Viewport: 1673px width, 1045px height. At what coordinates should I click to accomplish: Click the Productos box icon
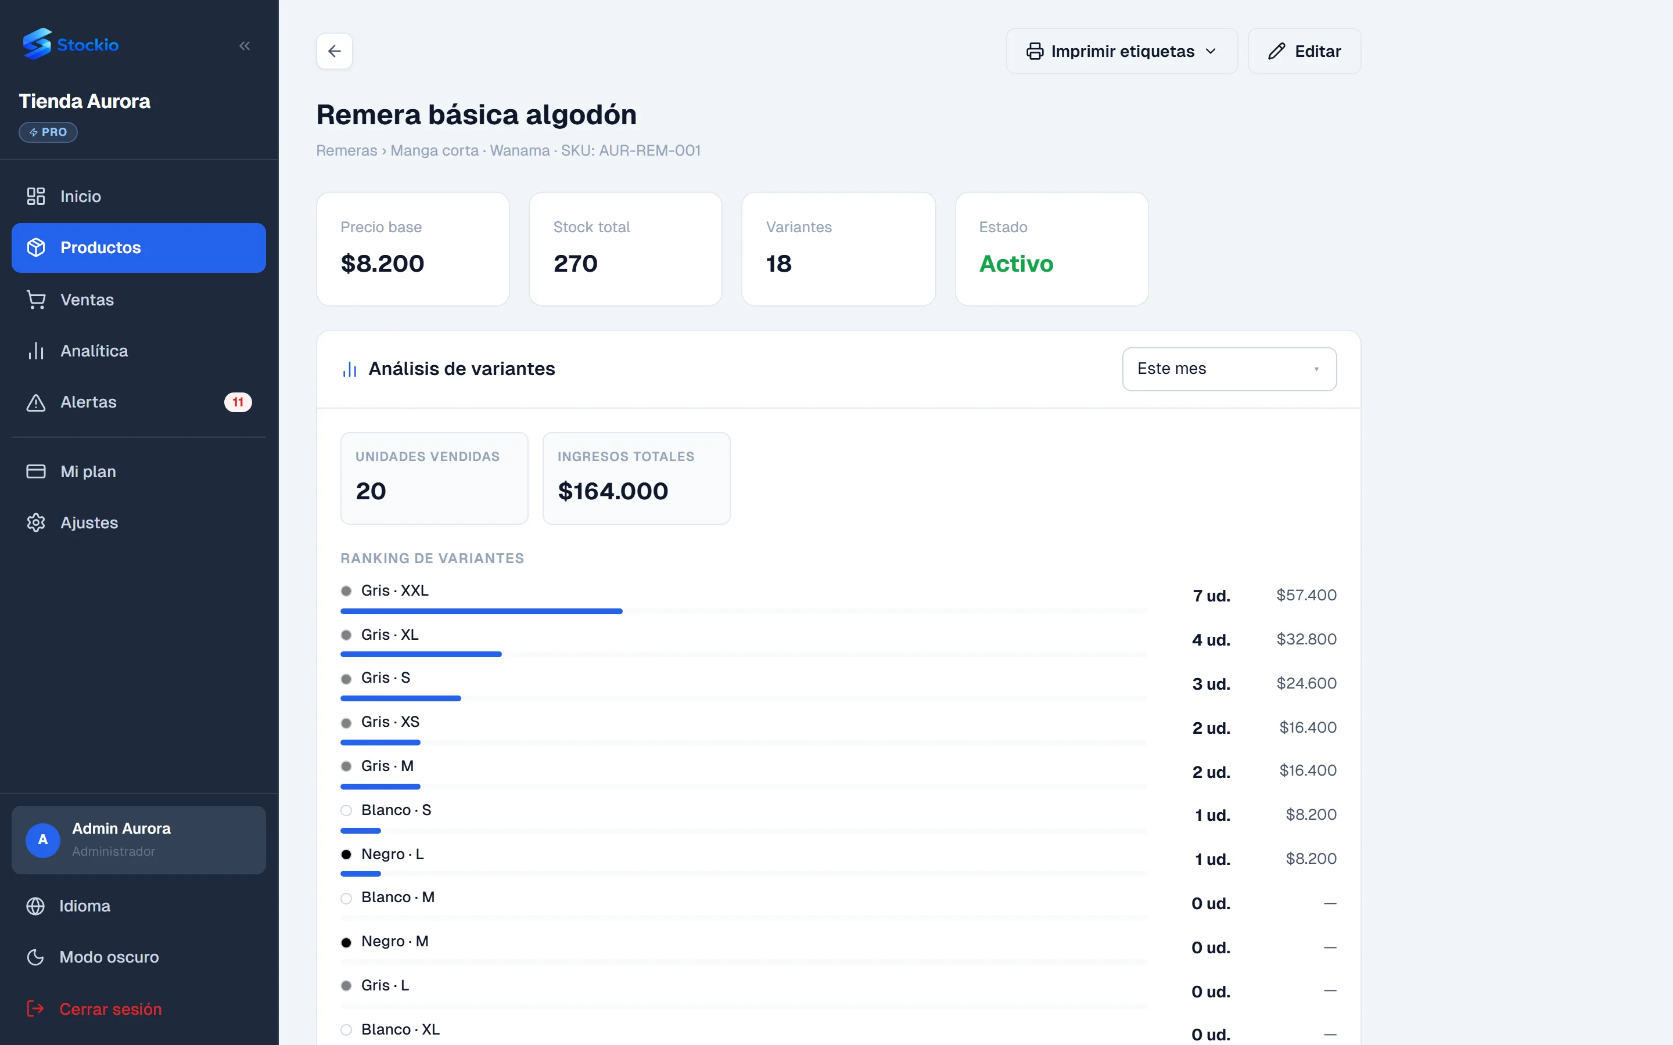tap(36, 247)
